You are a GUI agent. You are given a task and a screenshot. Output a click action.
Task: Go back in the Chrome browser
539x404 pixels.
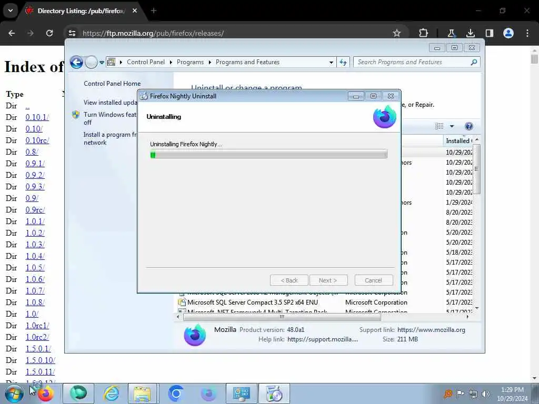[12, 33]
